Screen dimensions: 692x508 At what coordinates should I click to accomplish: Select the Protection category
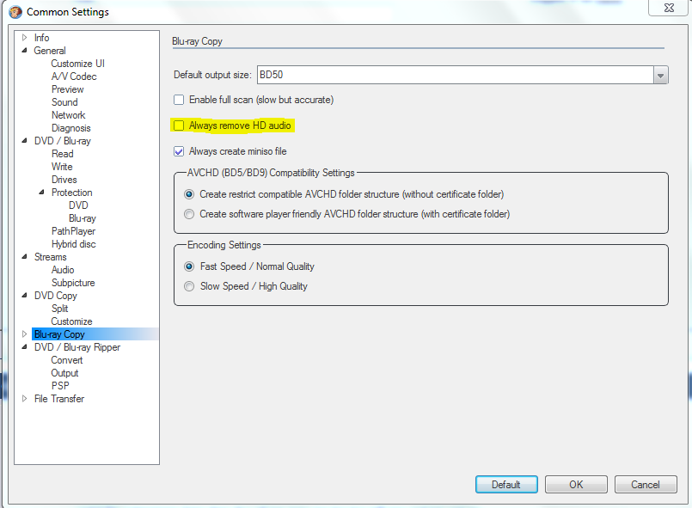(72, 193)
